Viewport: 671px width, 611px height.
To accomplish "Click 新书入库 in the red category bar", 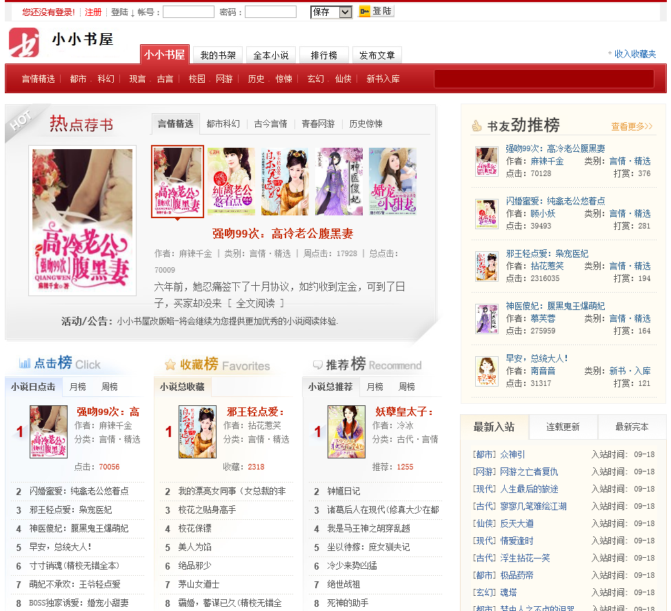I will [383, 79].
